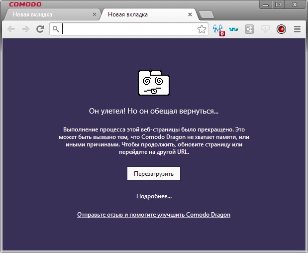The width and height of the screenshot is (308, 253).
Task: Open a new tab with tab-strip button
Action: (x=206, y=14)
